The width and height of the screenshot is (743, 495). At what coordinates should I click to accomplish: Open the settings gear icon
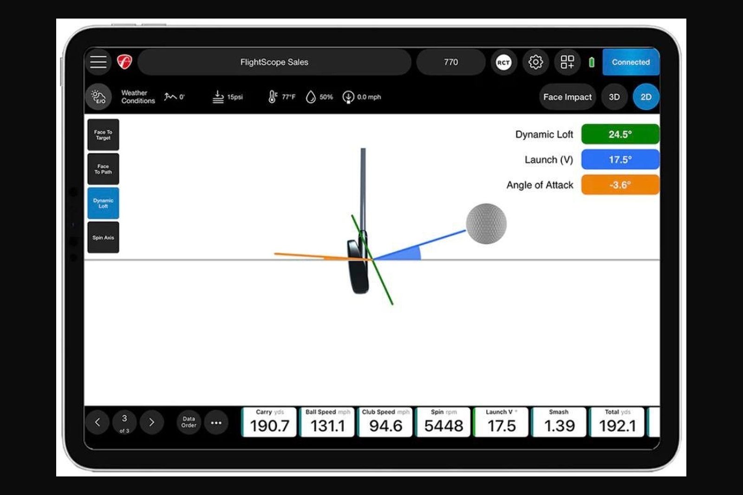535,62
